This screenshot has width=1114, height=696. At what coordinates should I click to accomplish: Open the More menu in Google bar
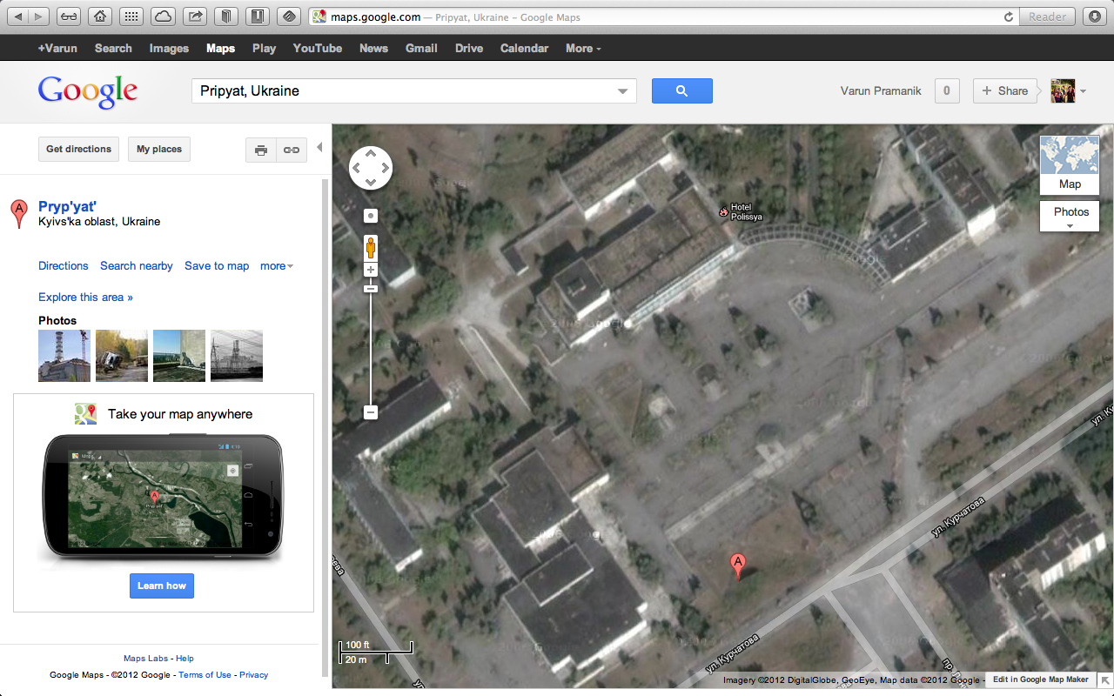click(x=583, y=49)
